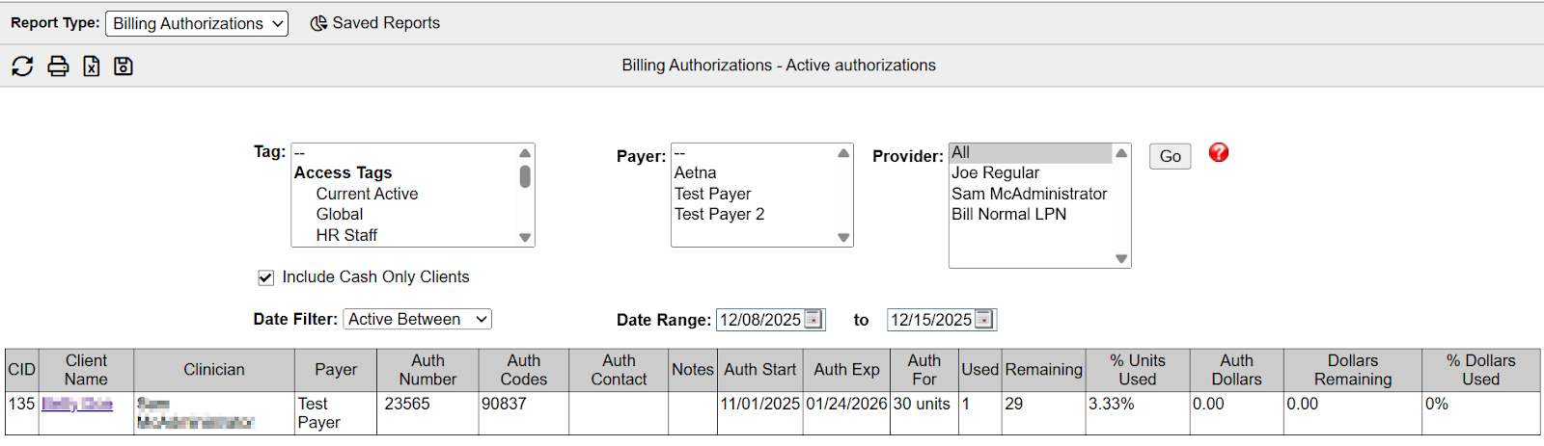This screenshot has width=1544, height=446.
Task: Click the % Units Used column header
Action: (1138, 370)
